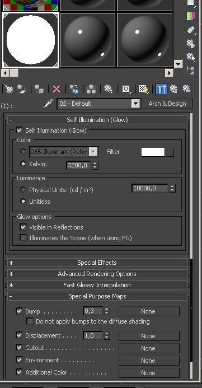The height and width of the screenshot is (388, 202).
Task: Click the Environment map None button
Action: pos(149,361)
